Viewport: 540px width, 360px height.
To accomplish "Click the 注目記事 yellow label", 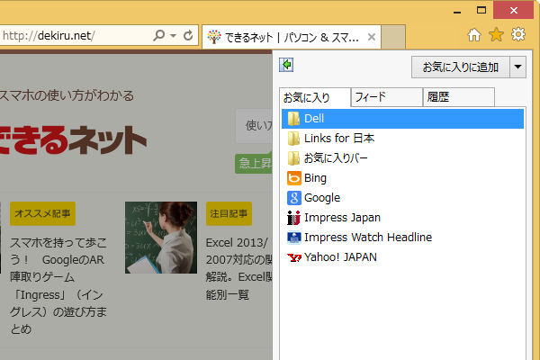I will pyautogui.click(x=229, y=213).
